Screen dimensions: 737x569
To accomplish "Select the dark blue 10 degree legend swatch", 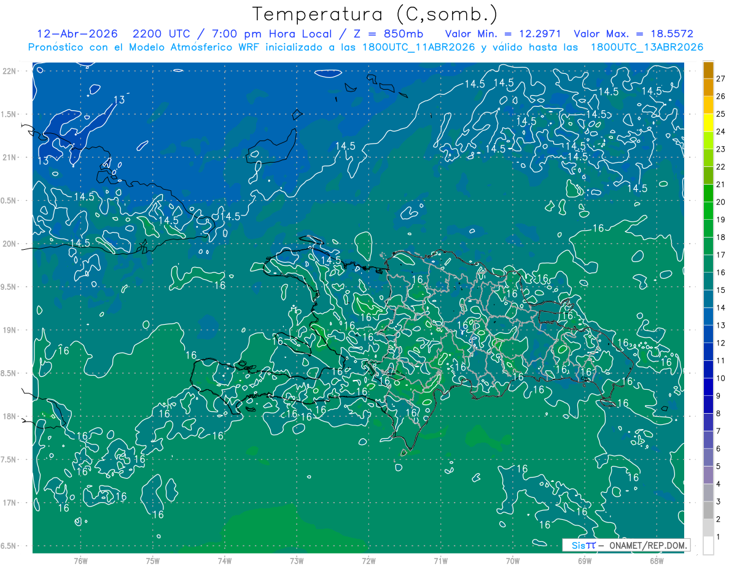I will [x=708, y=370].
